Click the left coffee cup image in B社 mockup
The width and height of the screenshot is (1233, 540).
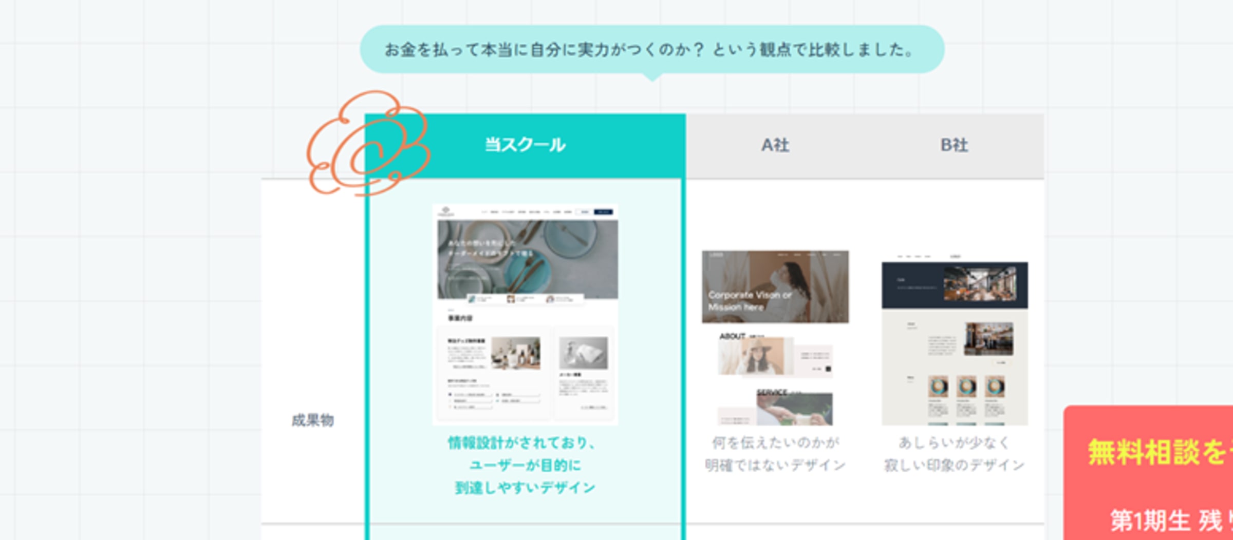pos(938,387)
